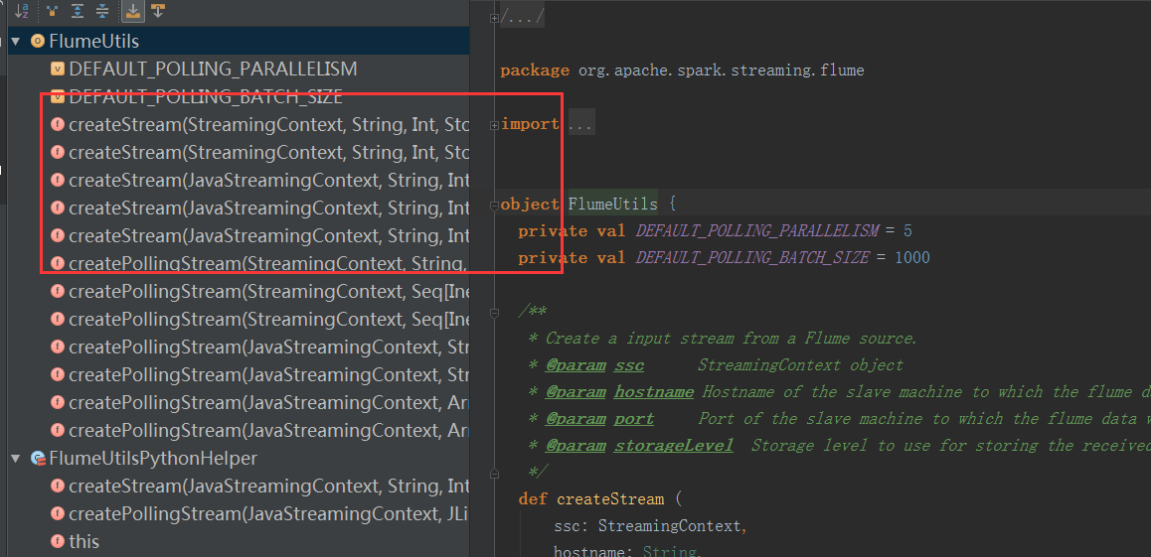Expand the folded import block
This screenshot has width=1151, height=557.
(x=495, y=125)
